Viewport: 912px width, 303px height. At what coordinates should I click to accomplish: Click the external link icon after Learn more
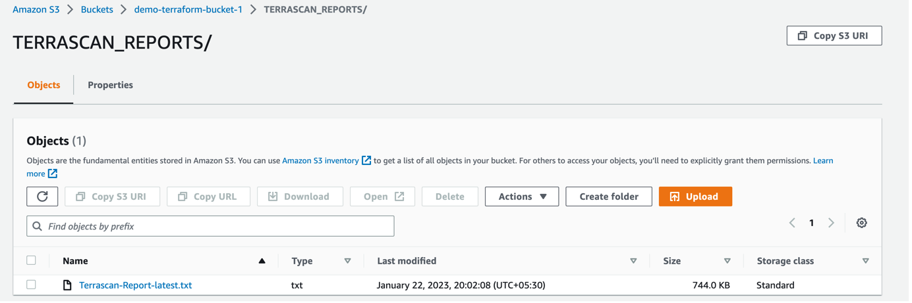point(53,174)
